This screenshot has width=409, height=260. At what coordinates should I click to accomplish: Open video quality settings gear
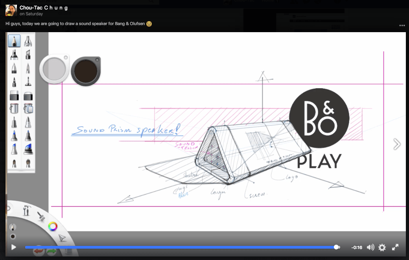(x=382, y=247)
